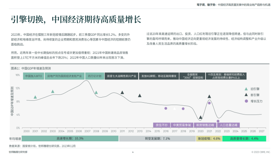Click the purple dot marker above 2016
The height and width of the screenshot is (157, 279).
coord(166,108)
